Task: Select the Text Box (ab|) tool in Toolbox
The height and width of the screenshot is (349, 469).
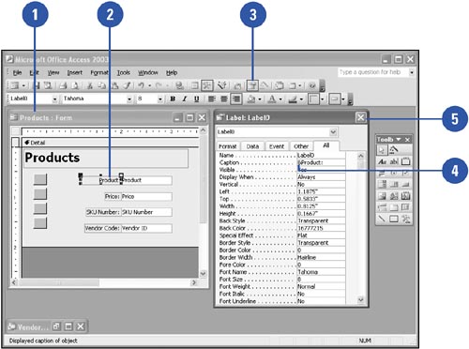Action: tap(394, 161)
